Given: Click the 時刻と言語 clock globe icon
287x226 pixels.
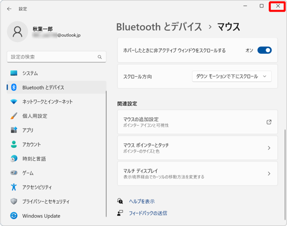Looking at the screenshot, I should (x=14, y=158).
